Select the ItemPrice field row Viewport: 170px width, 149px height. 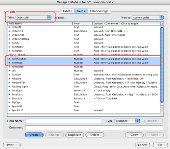pos(84,63)
